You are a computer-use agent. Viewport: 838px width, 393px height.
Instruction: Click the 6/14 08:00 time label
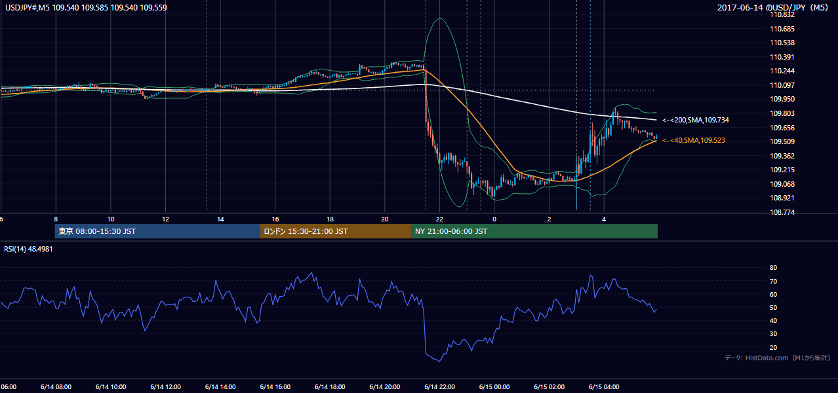(x=55, y=386)
